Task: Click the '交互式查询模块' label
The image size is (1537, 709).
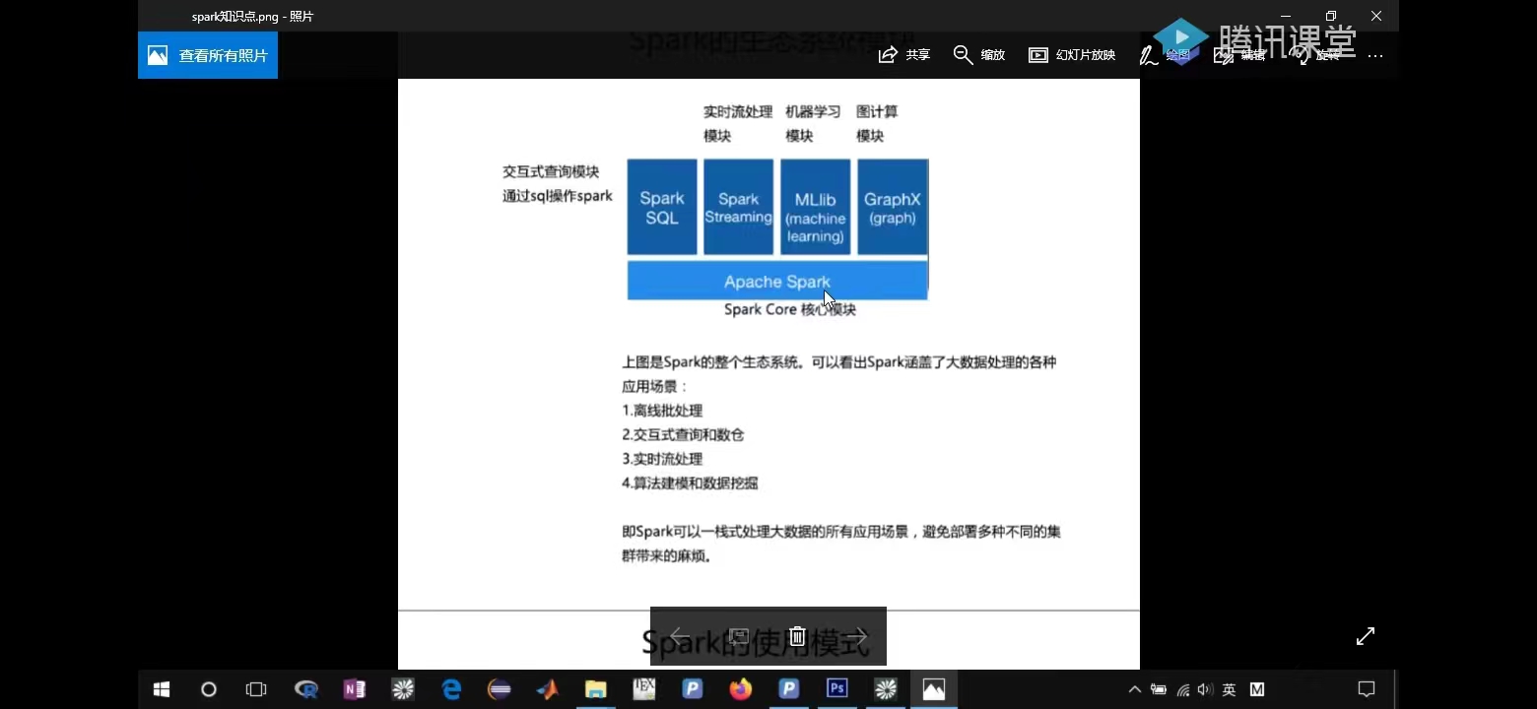Action: 551,171
